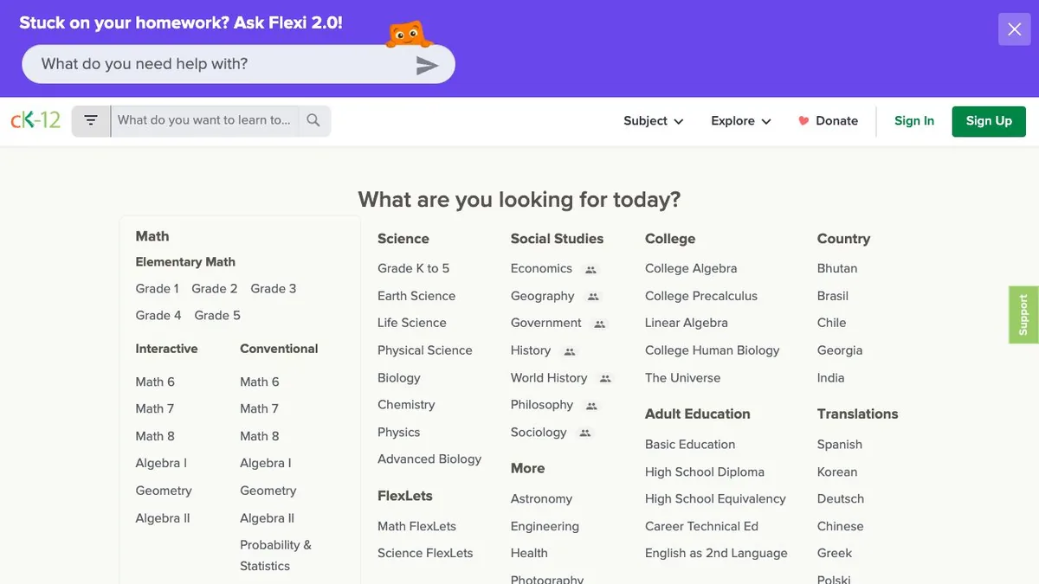Open Earth Science
The width and height of the screenshot is (1039, 584).
click(416, 296)
